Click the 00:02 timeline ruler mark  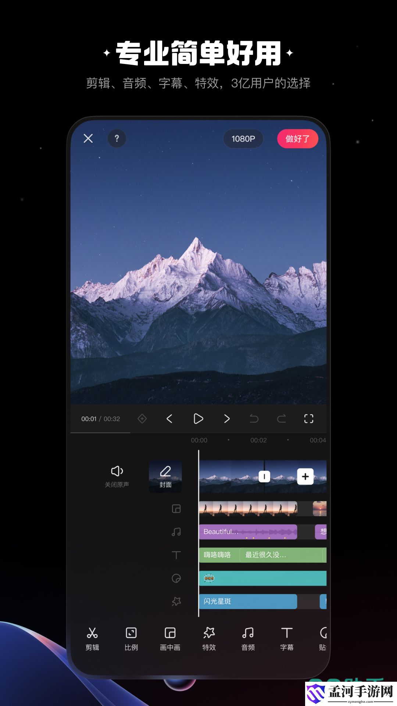pos(258,440)
